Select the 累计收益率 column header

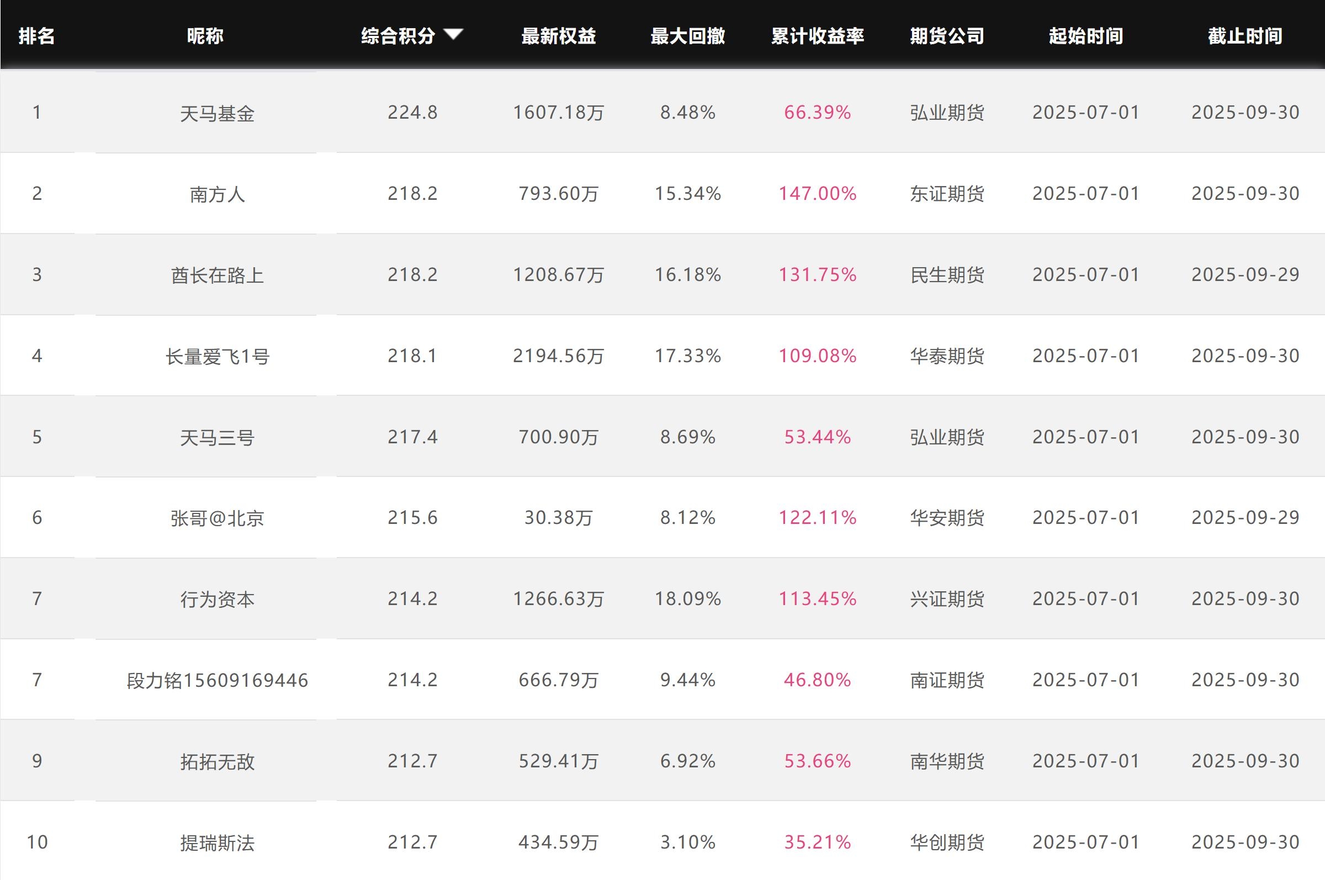pos(817,36)
